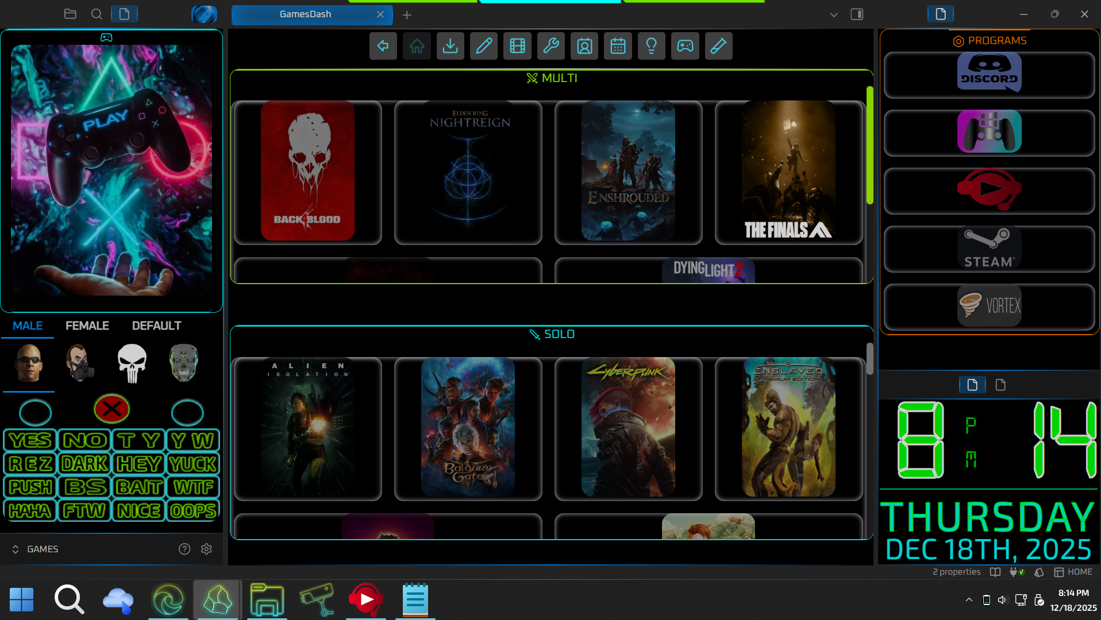Toggle the right empty circle button

click(187, 412)
